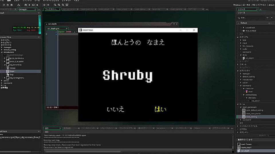
Task: Click the Game Options icon in toolbar
Action: [44, 5]
